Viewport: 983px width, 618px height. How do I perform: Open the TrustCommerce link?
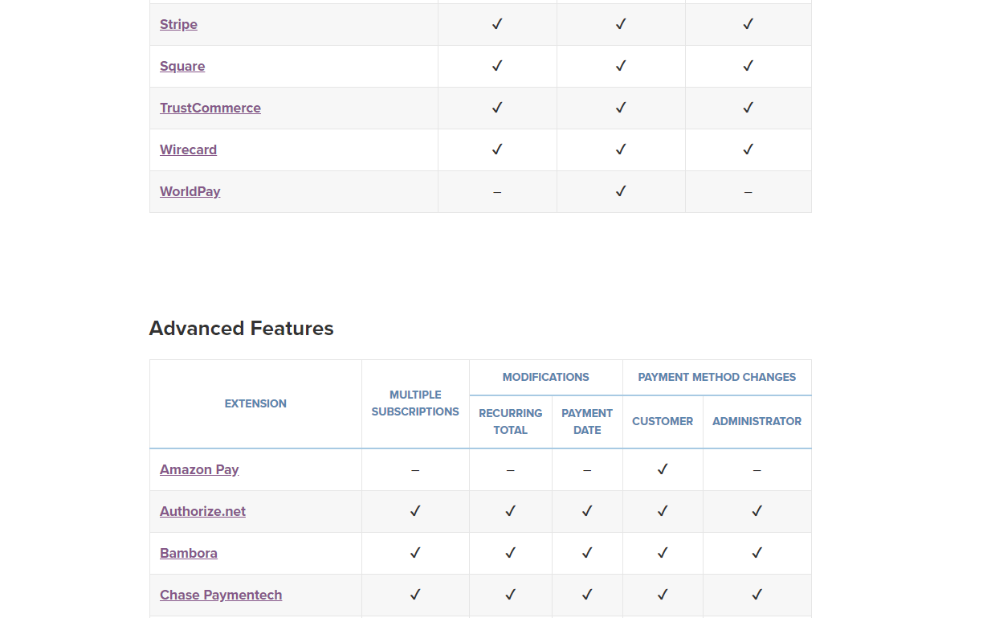pos(210,108)
